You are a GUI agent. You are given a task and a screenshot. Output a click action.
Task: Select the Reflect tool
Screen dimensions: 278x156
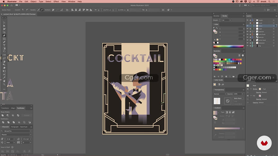point(4,55)
